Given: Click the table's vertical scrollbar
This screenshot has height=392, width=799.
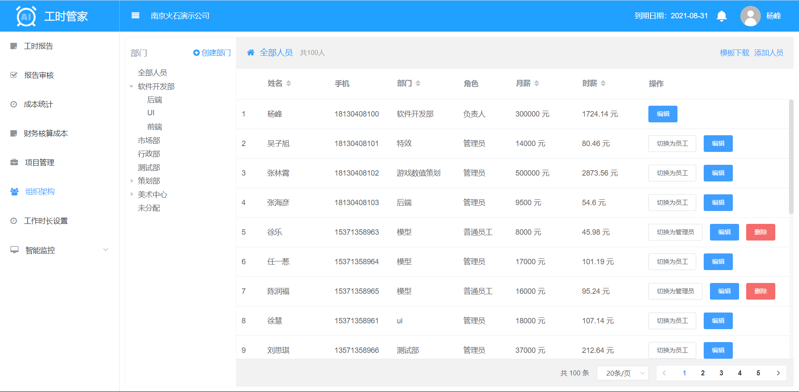Looking at the screenshot, I should tap(791, 156).
